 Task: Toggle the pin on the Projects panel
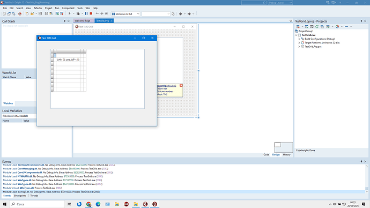pyautogui.click(x=361, y=21)
